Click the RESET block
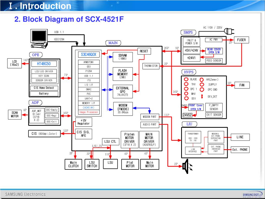265x199 pixels. 144,51
